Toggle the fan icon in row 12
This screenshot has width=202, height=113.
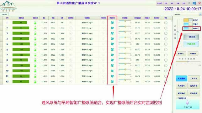click(x=112, y=81)
